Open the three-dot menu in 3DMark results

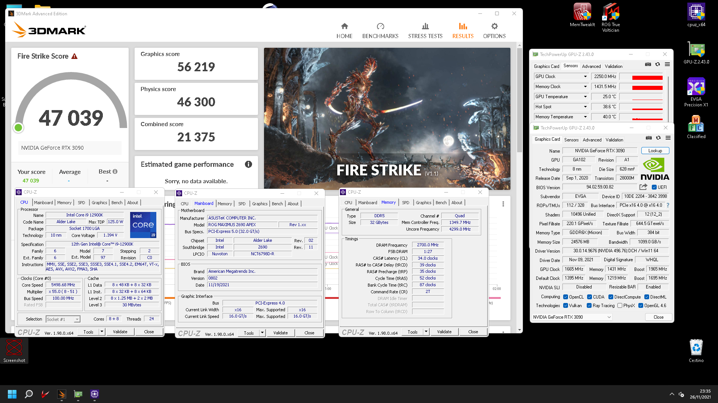[503, 204]
